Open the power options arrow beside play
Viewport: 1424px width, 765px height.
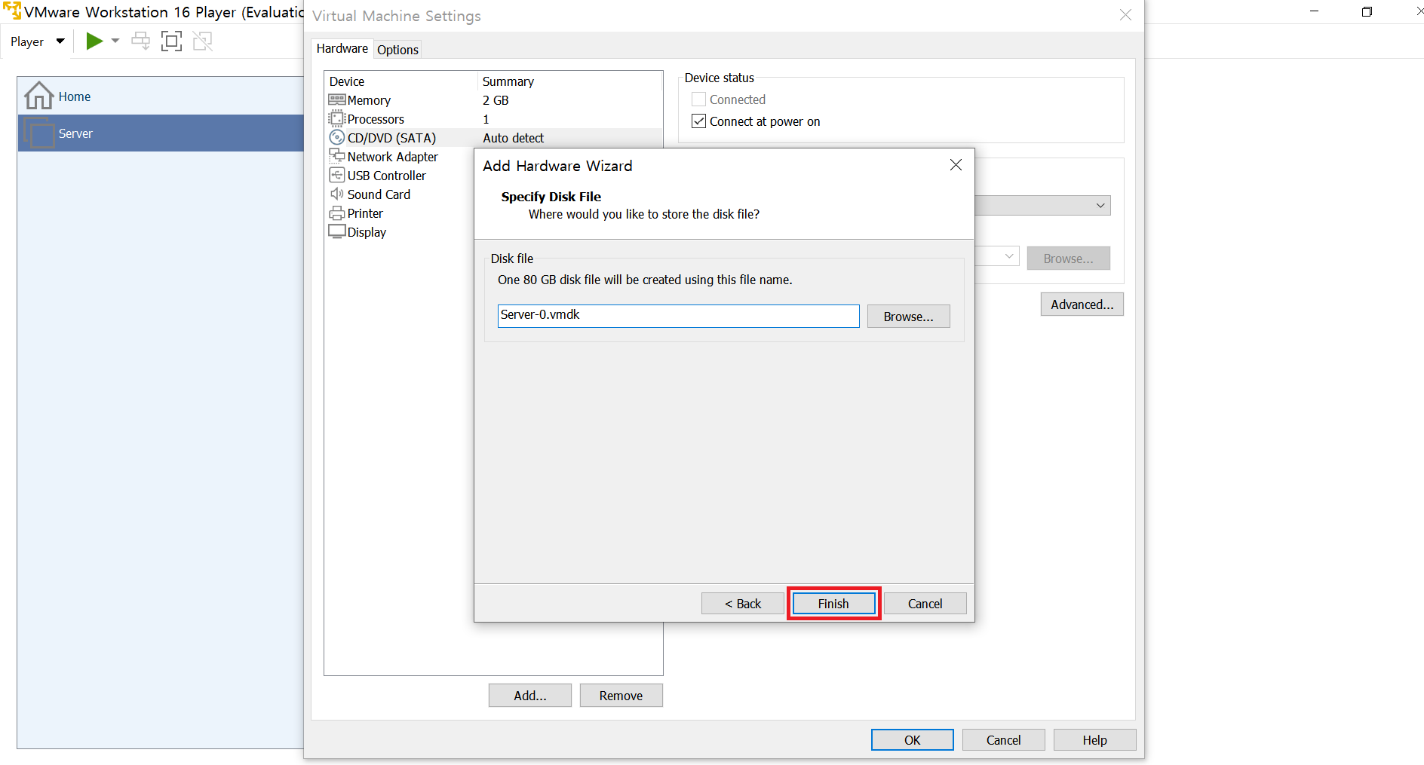point(115,41)
